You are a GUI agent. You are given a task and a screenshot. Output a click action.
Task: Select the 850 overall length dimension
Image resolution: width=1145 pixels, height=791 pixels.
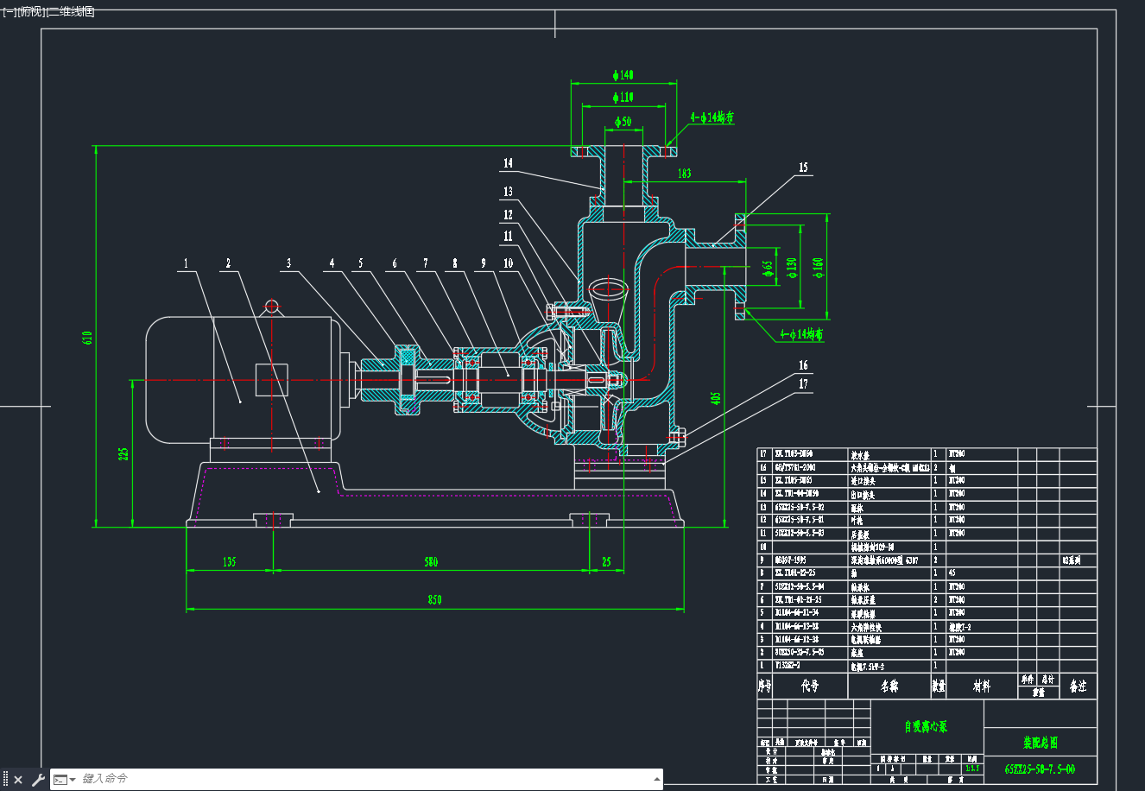(434, 600)
